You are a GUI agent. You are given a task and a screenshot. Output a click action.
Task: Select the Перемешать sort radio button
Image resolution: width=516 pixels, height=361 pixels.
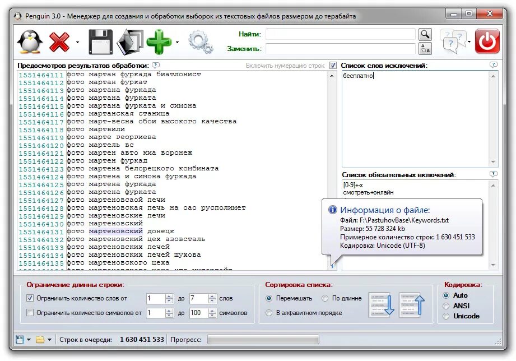point(269,298)
